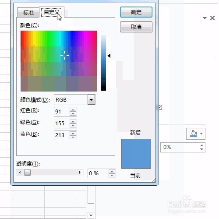The image size is (219, 219).
Task: Click the transparency slider right arrow
Action: coord(80,173)
